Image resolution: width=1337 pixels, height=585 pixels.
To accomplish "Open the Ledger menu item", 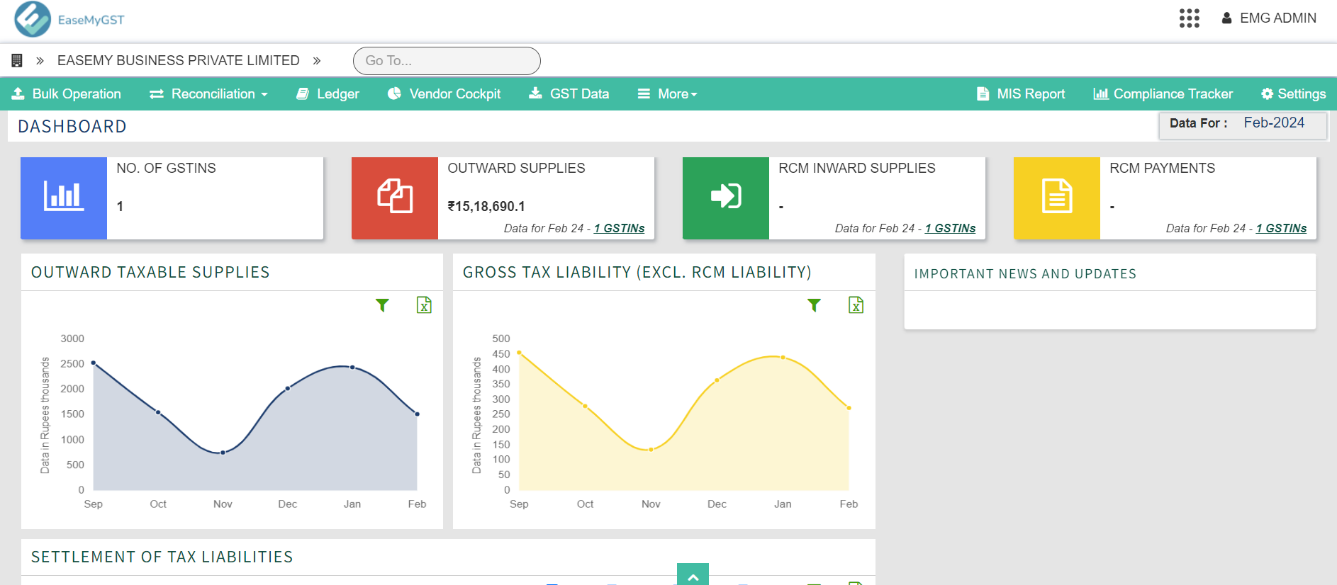I will (328, 93).
